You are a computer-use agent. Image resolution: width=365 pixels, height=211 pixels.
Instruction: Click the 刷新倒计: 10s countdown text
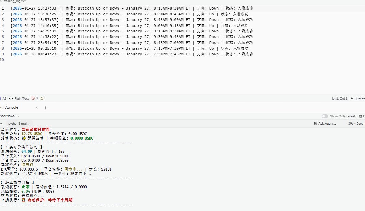point(51,152)
